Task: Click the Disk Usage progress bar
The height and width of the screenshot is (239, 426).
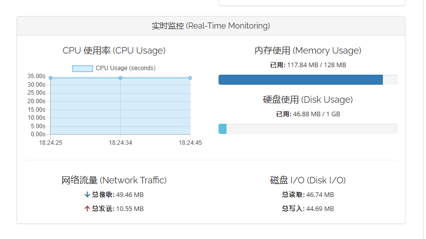Action: (x=307, y=129)
